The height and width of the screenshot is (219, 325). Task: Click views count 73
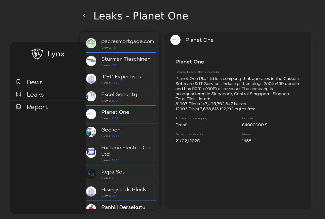click(113, 178)
